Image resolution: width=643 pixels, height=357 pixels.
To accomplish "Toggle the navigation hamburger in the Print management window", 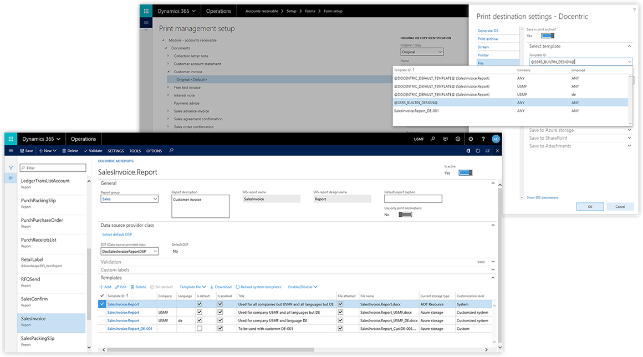I will tap(146, 23).
